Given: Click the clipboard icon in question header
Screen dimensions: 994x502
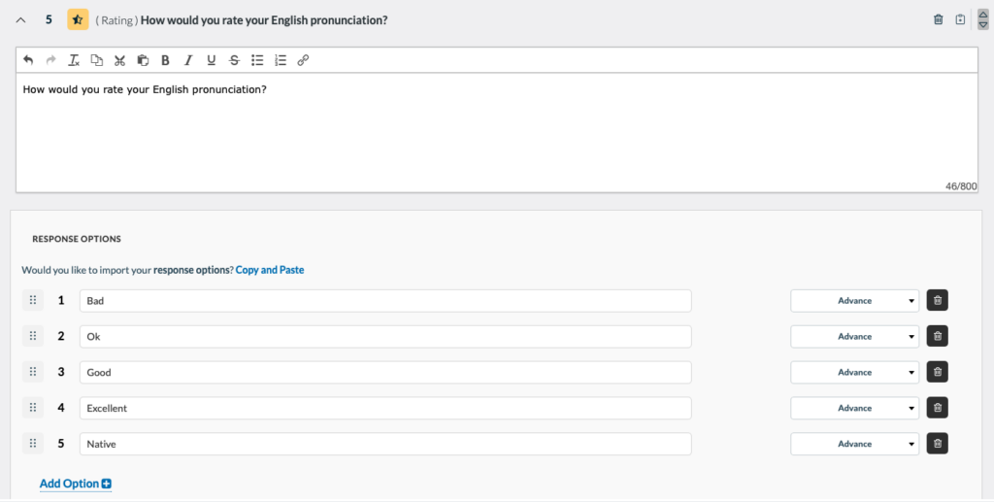Looking at the screenshot, I should pos(960,19).
